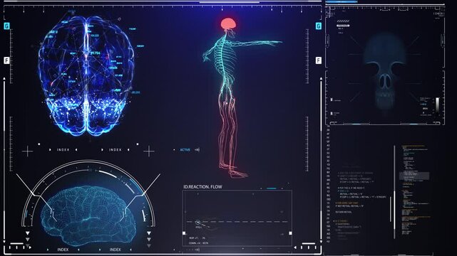Click the right vertical scrollbar of the main panel

coord(321,160)
